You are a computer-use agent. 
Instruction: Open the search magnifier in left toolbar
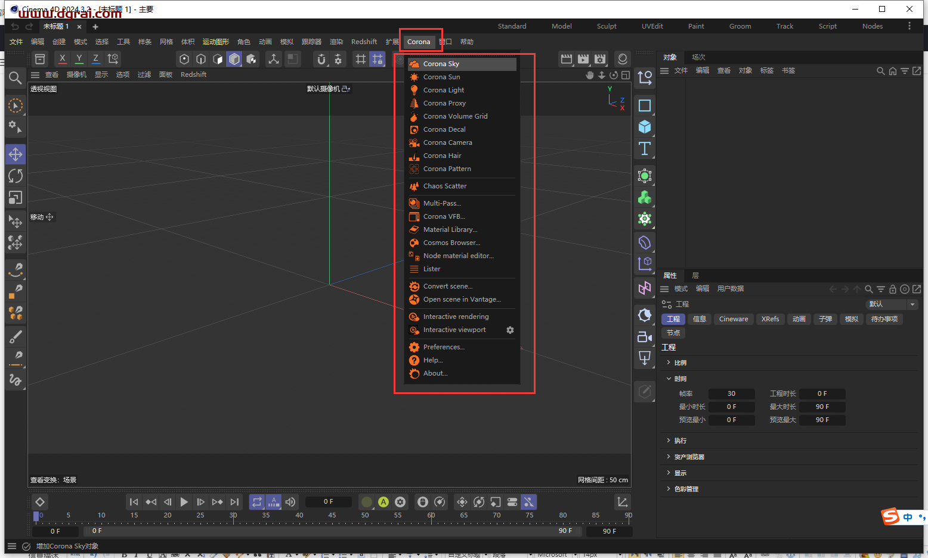coord(16,77)
